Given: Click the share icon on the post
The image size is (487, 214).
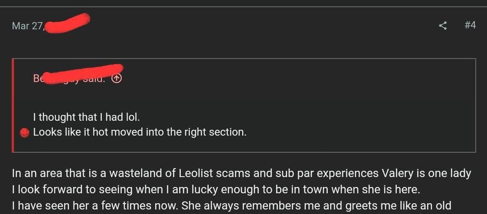Looking at the screenshot, I should 443,26.
